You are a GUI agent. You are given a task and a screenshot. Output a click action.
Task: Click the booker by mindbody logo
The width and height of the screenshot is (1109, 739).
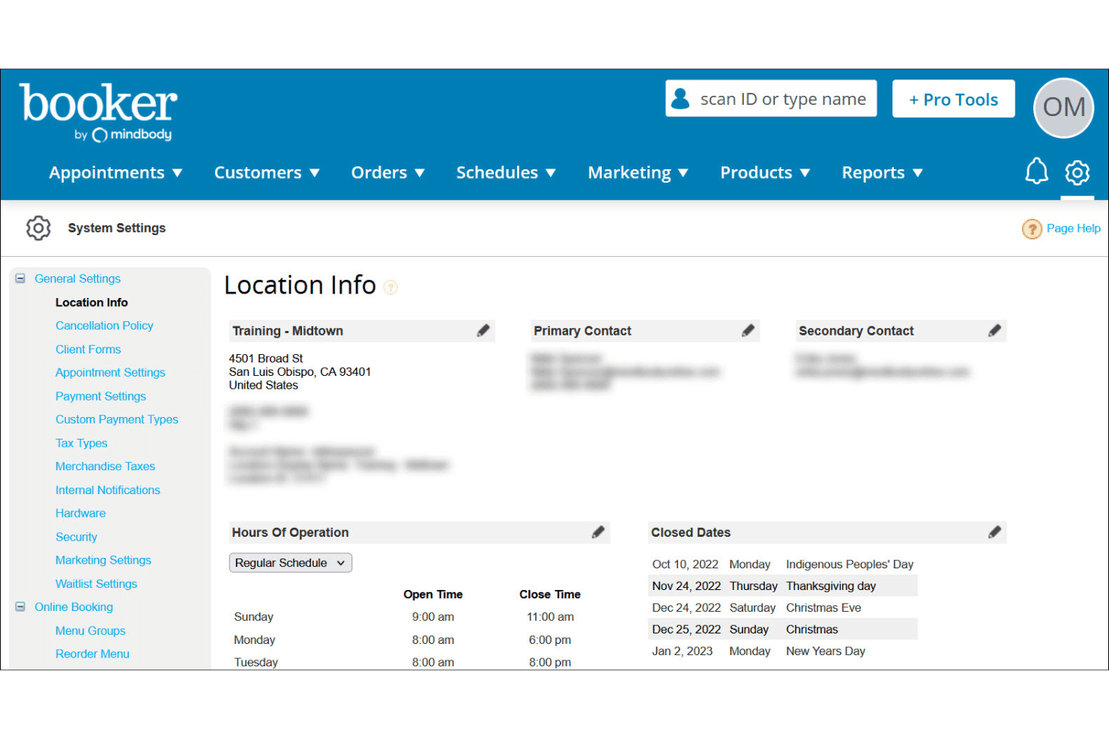pyautogui.click(x=98, y=112)
